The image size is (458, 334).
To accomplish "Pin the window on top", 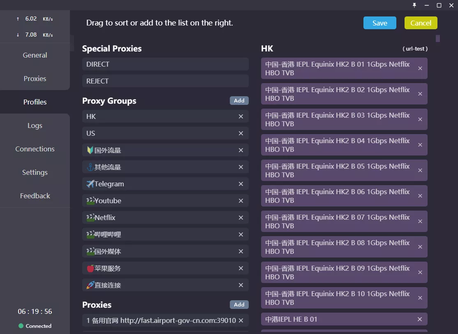I will click(414, 5).
